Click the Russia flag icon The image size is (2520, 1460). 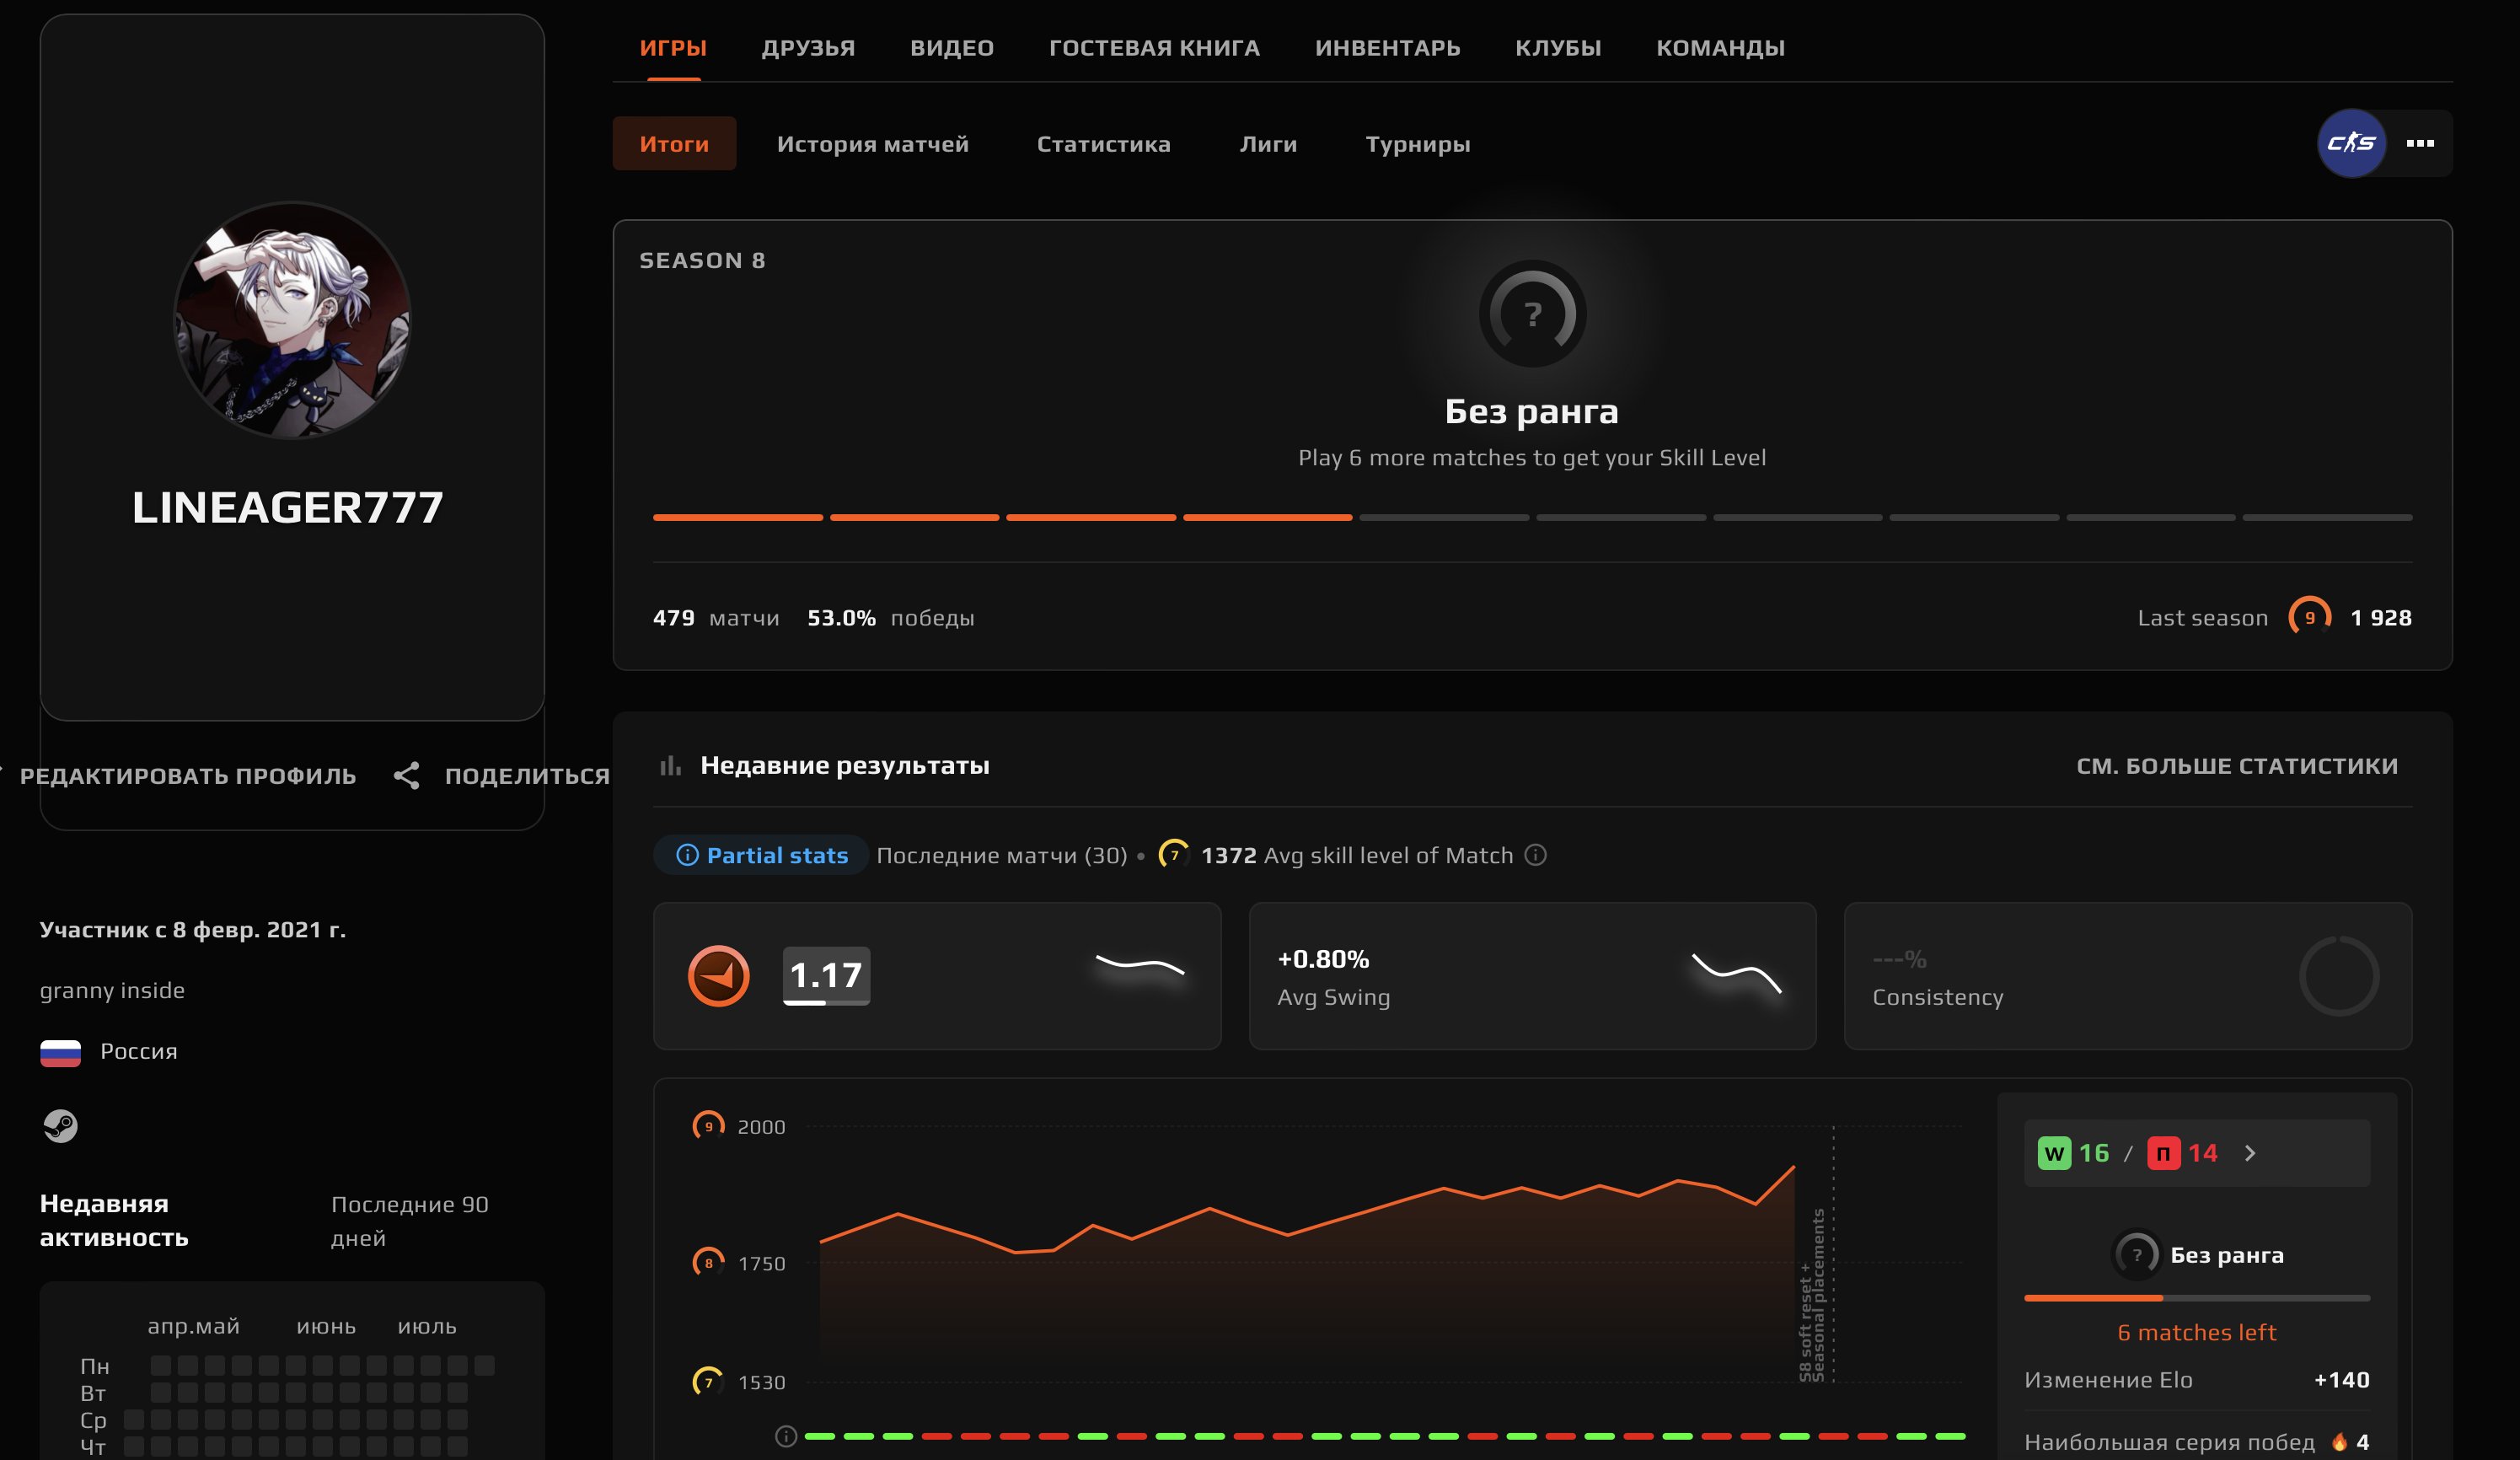click(60, 1053)
